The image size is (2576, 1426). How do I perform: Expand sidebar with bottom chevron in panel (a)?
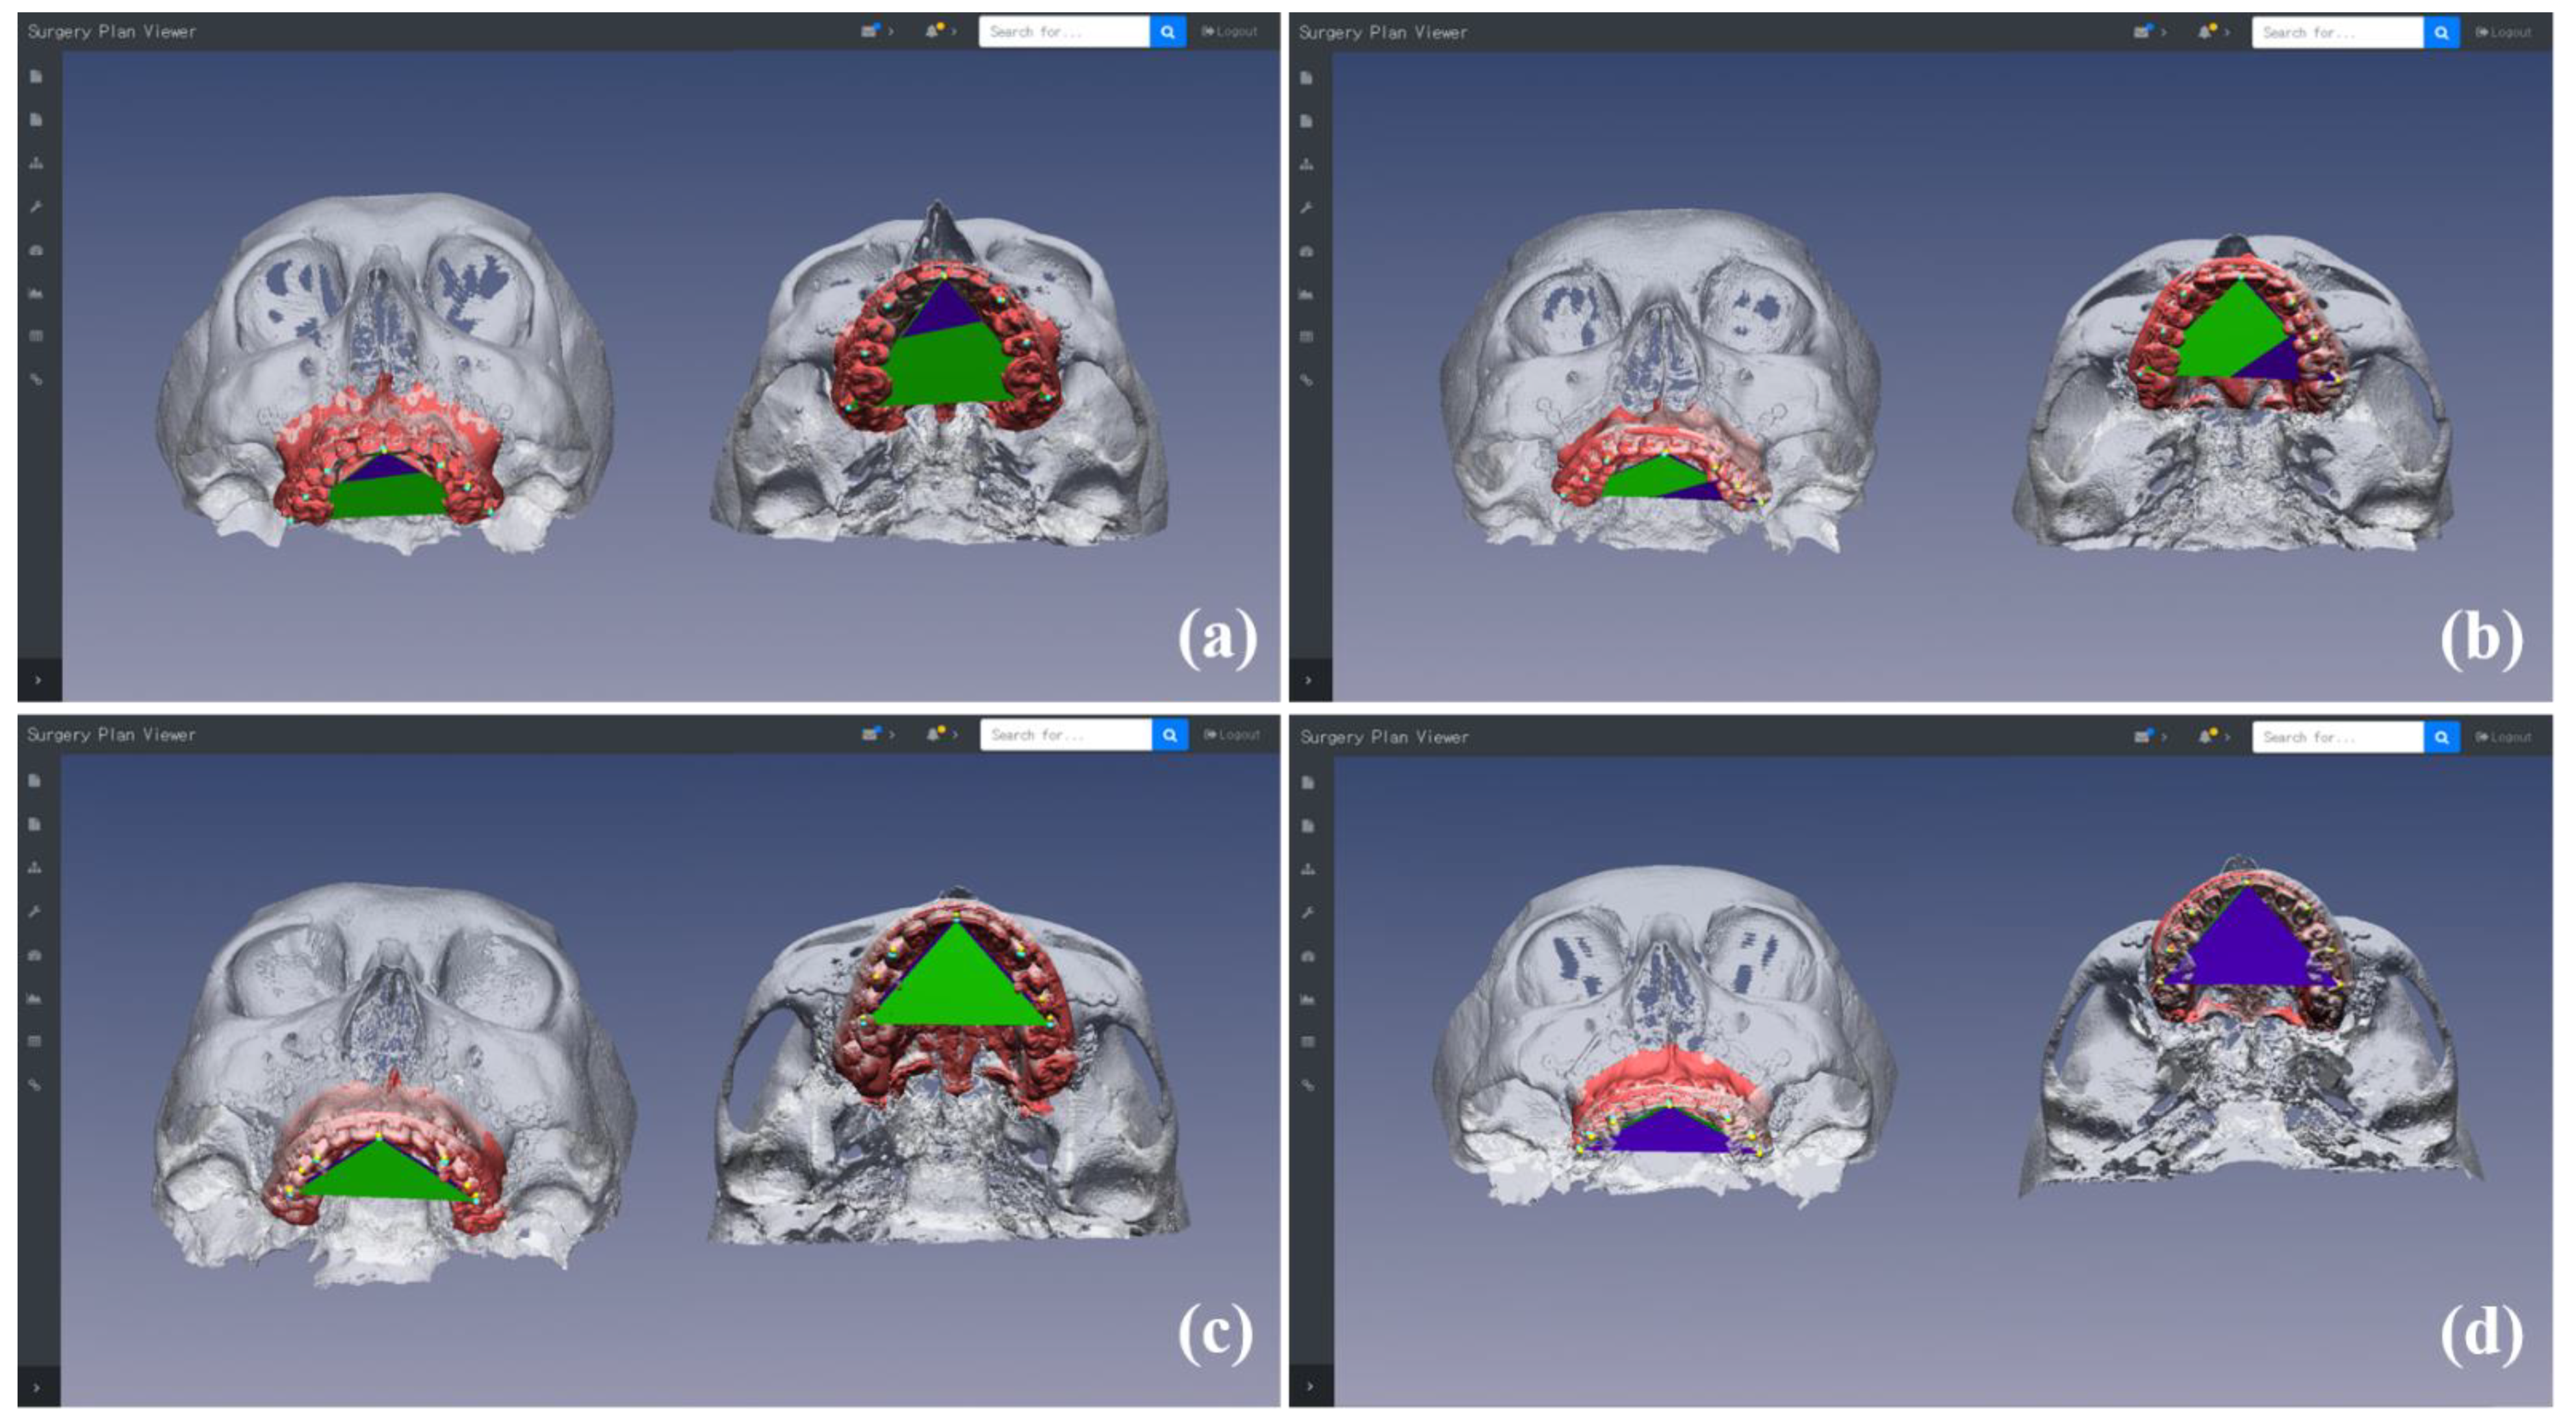[x=38, y=680]
